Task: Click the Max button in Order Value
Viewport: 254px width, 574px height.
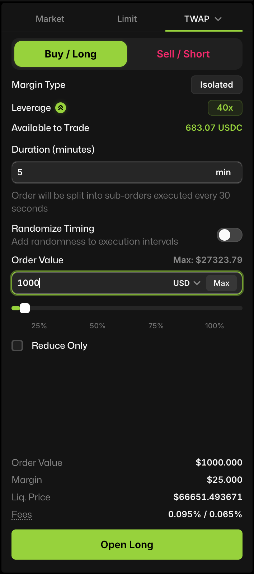Action: tap(221, 283)
